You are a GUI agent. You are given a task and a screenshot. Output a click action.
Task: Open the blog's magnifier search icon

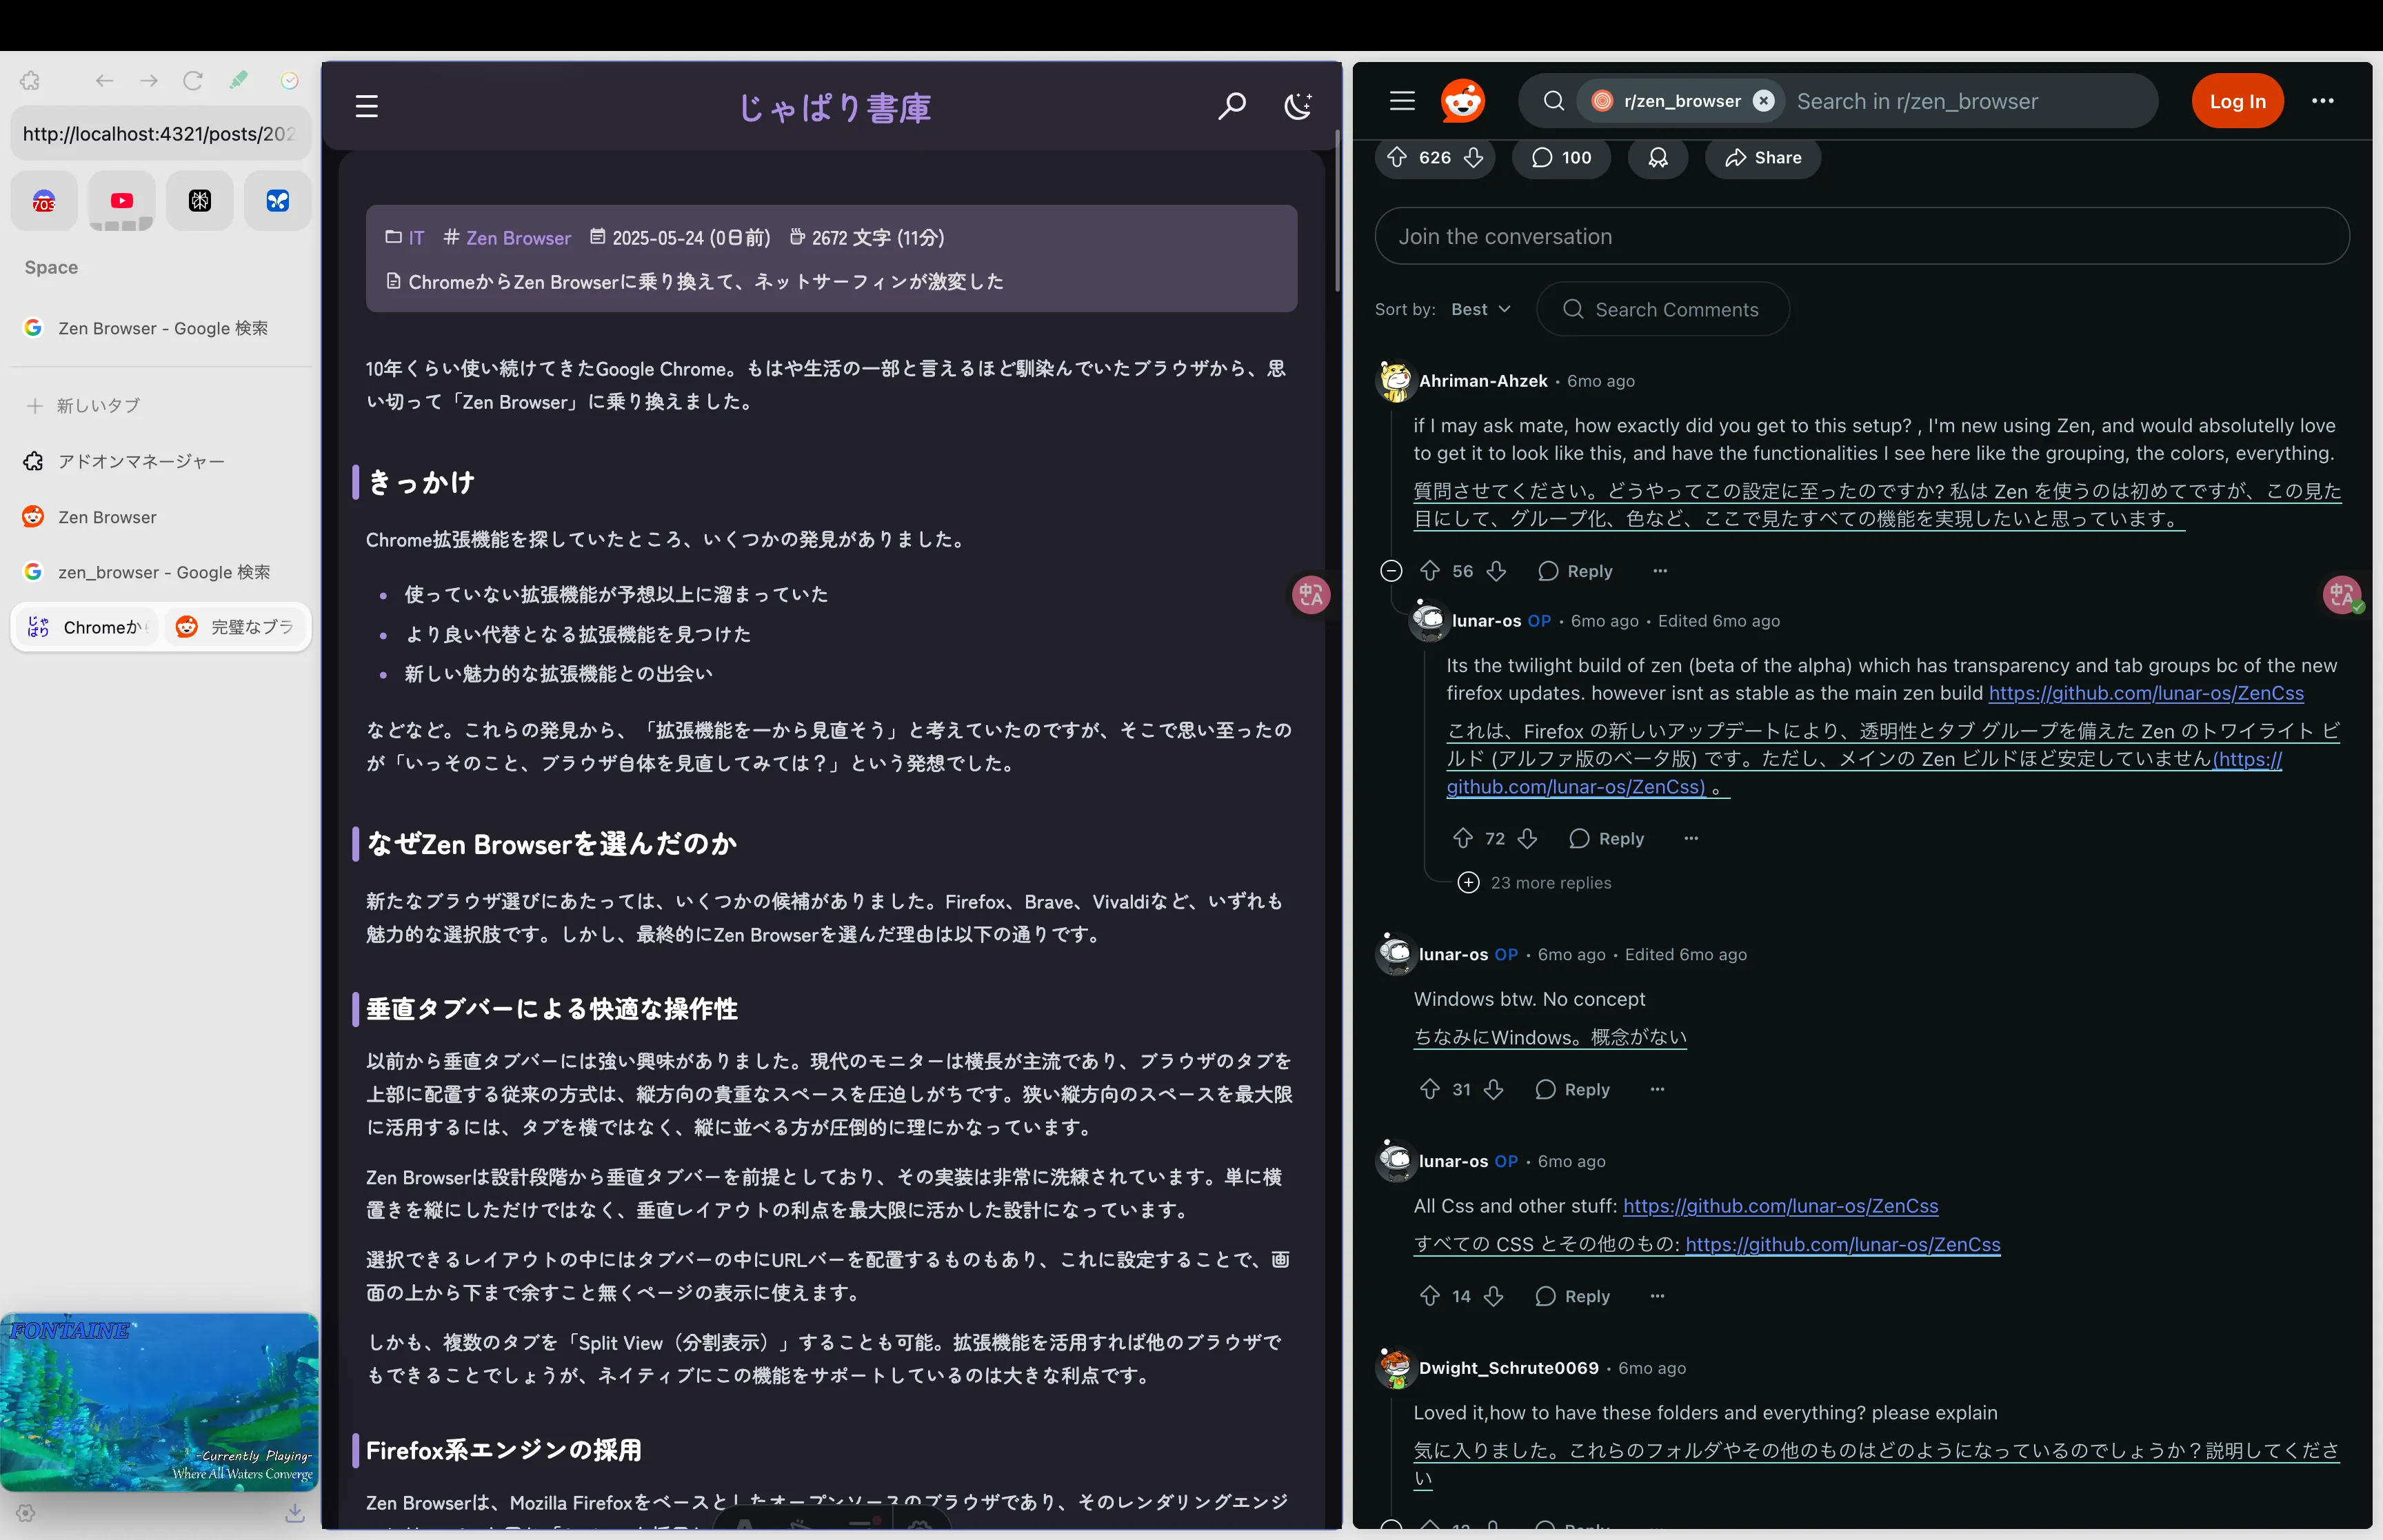(x=1232, y=106)
